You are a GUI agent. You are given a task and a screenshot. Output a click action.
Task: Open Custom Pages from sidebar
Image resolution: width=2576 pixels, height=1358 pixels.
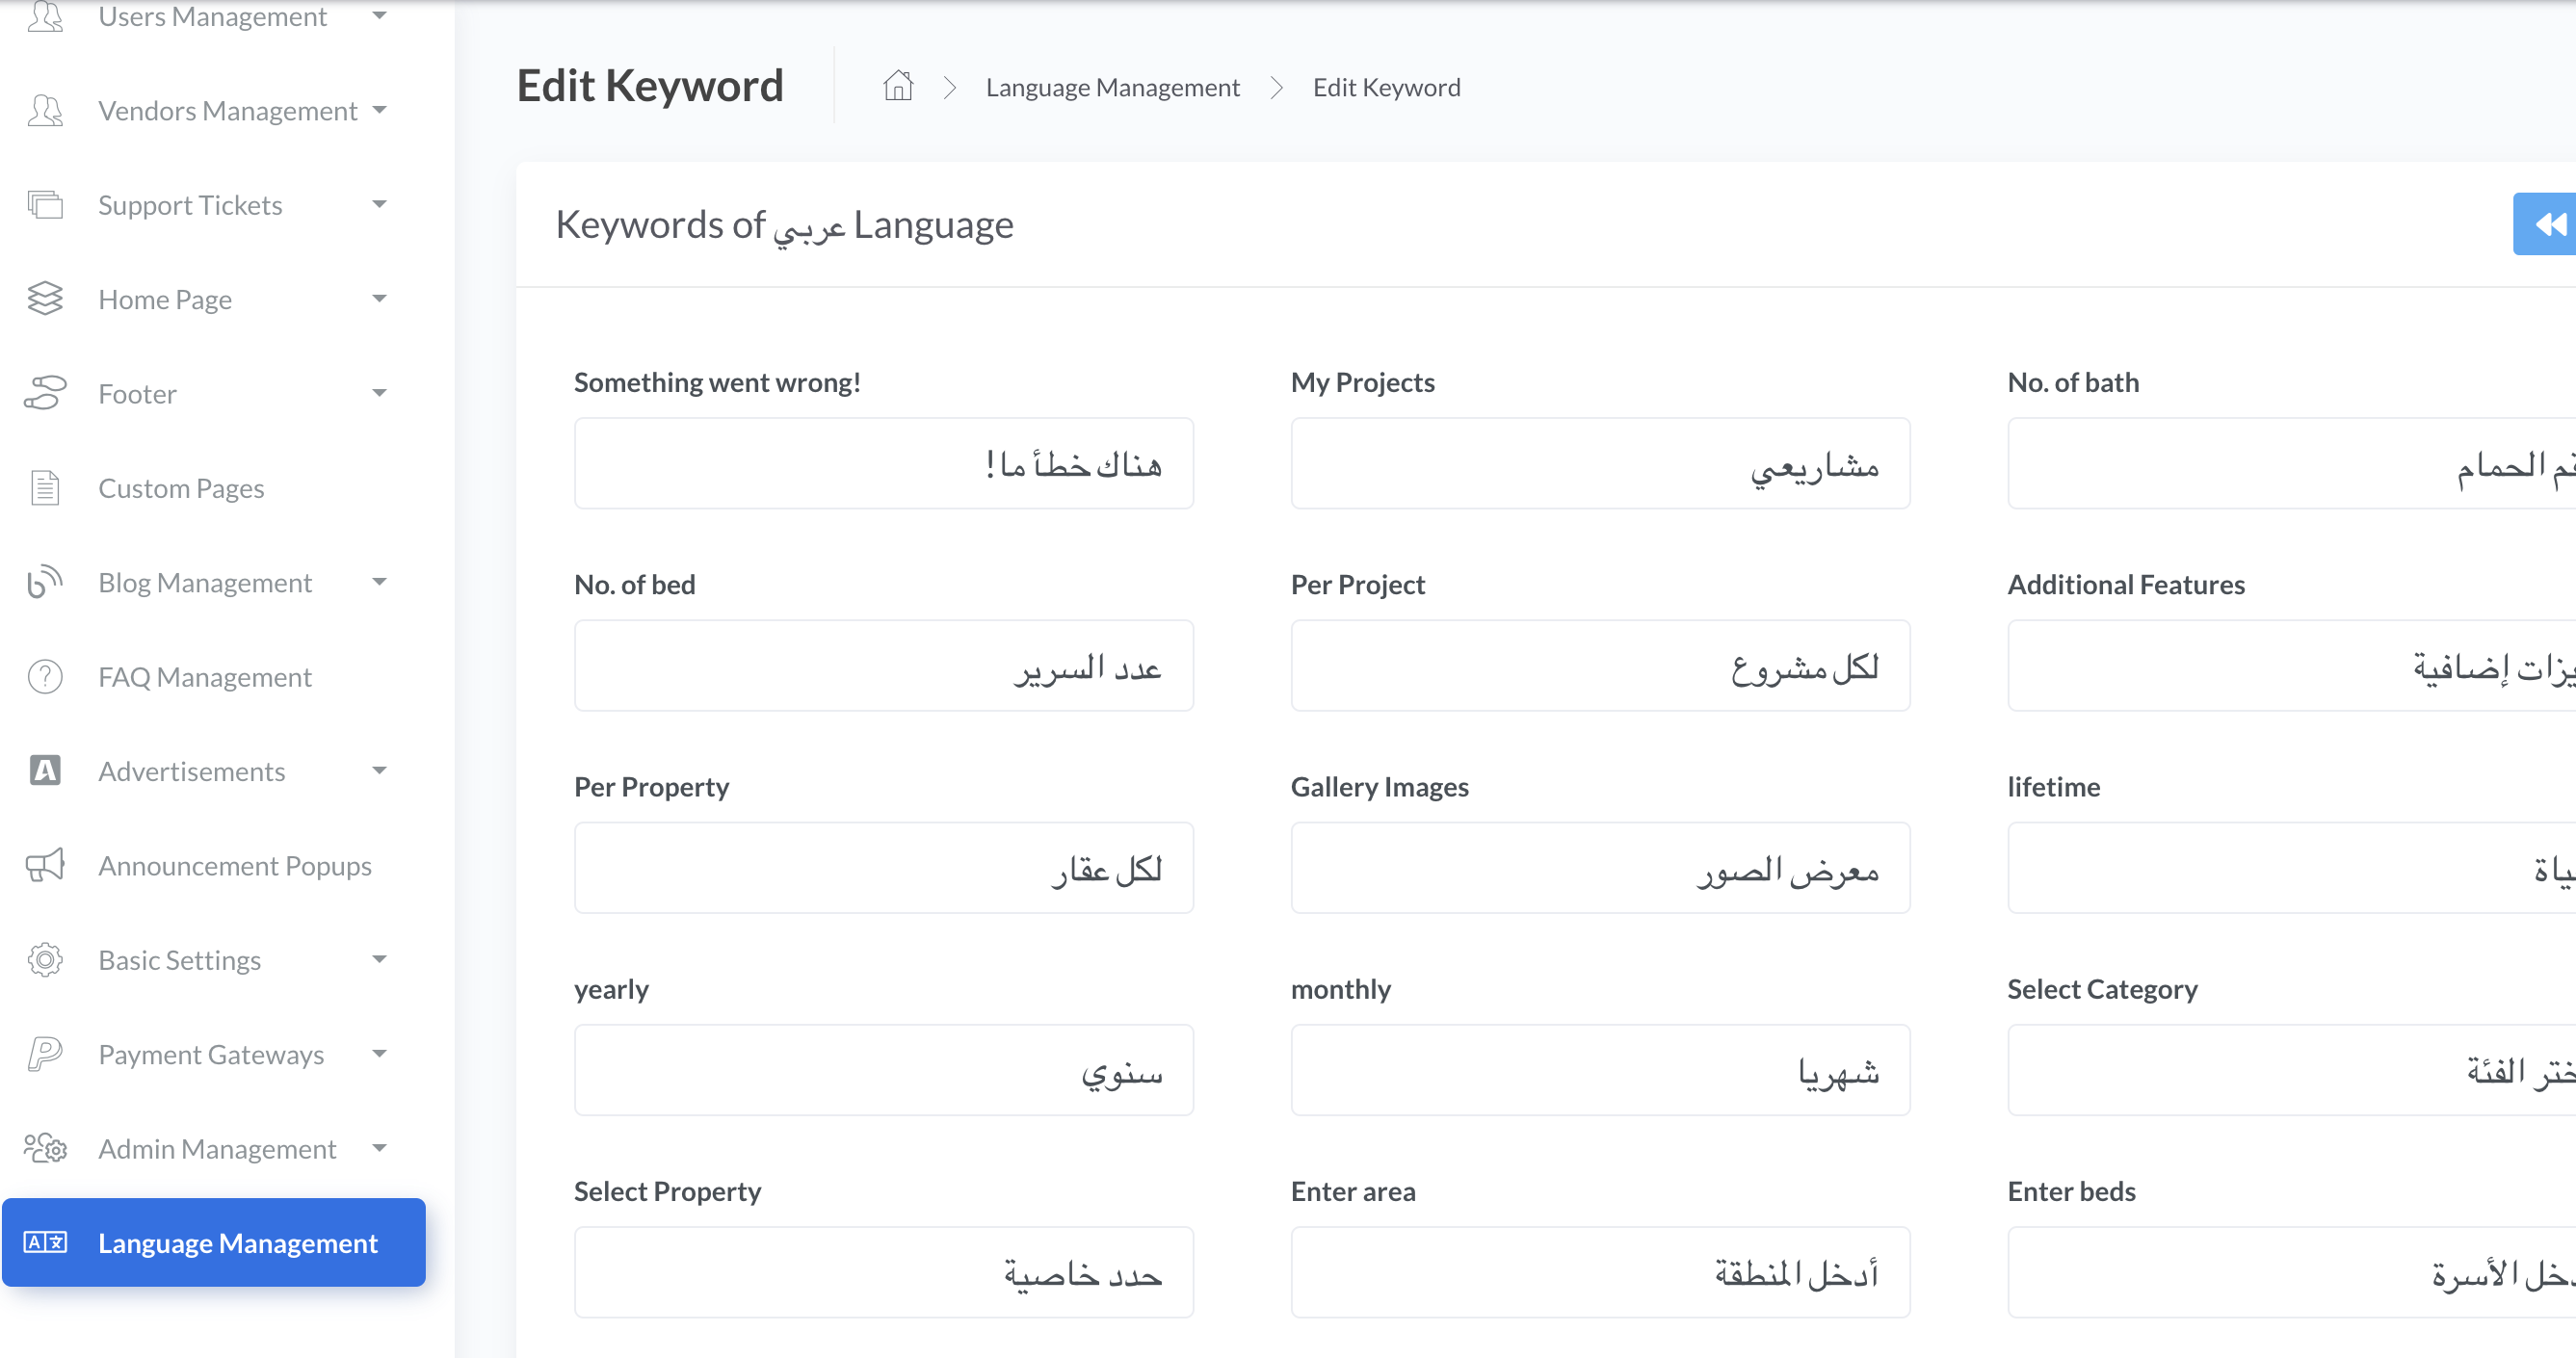click(181, 488)
